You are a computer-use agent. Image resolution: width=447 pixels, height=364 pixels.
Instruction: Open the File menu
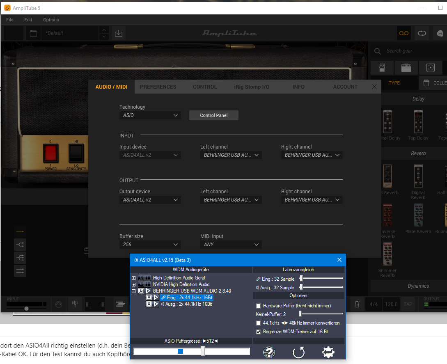pos(10,20)
